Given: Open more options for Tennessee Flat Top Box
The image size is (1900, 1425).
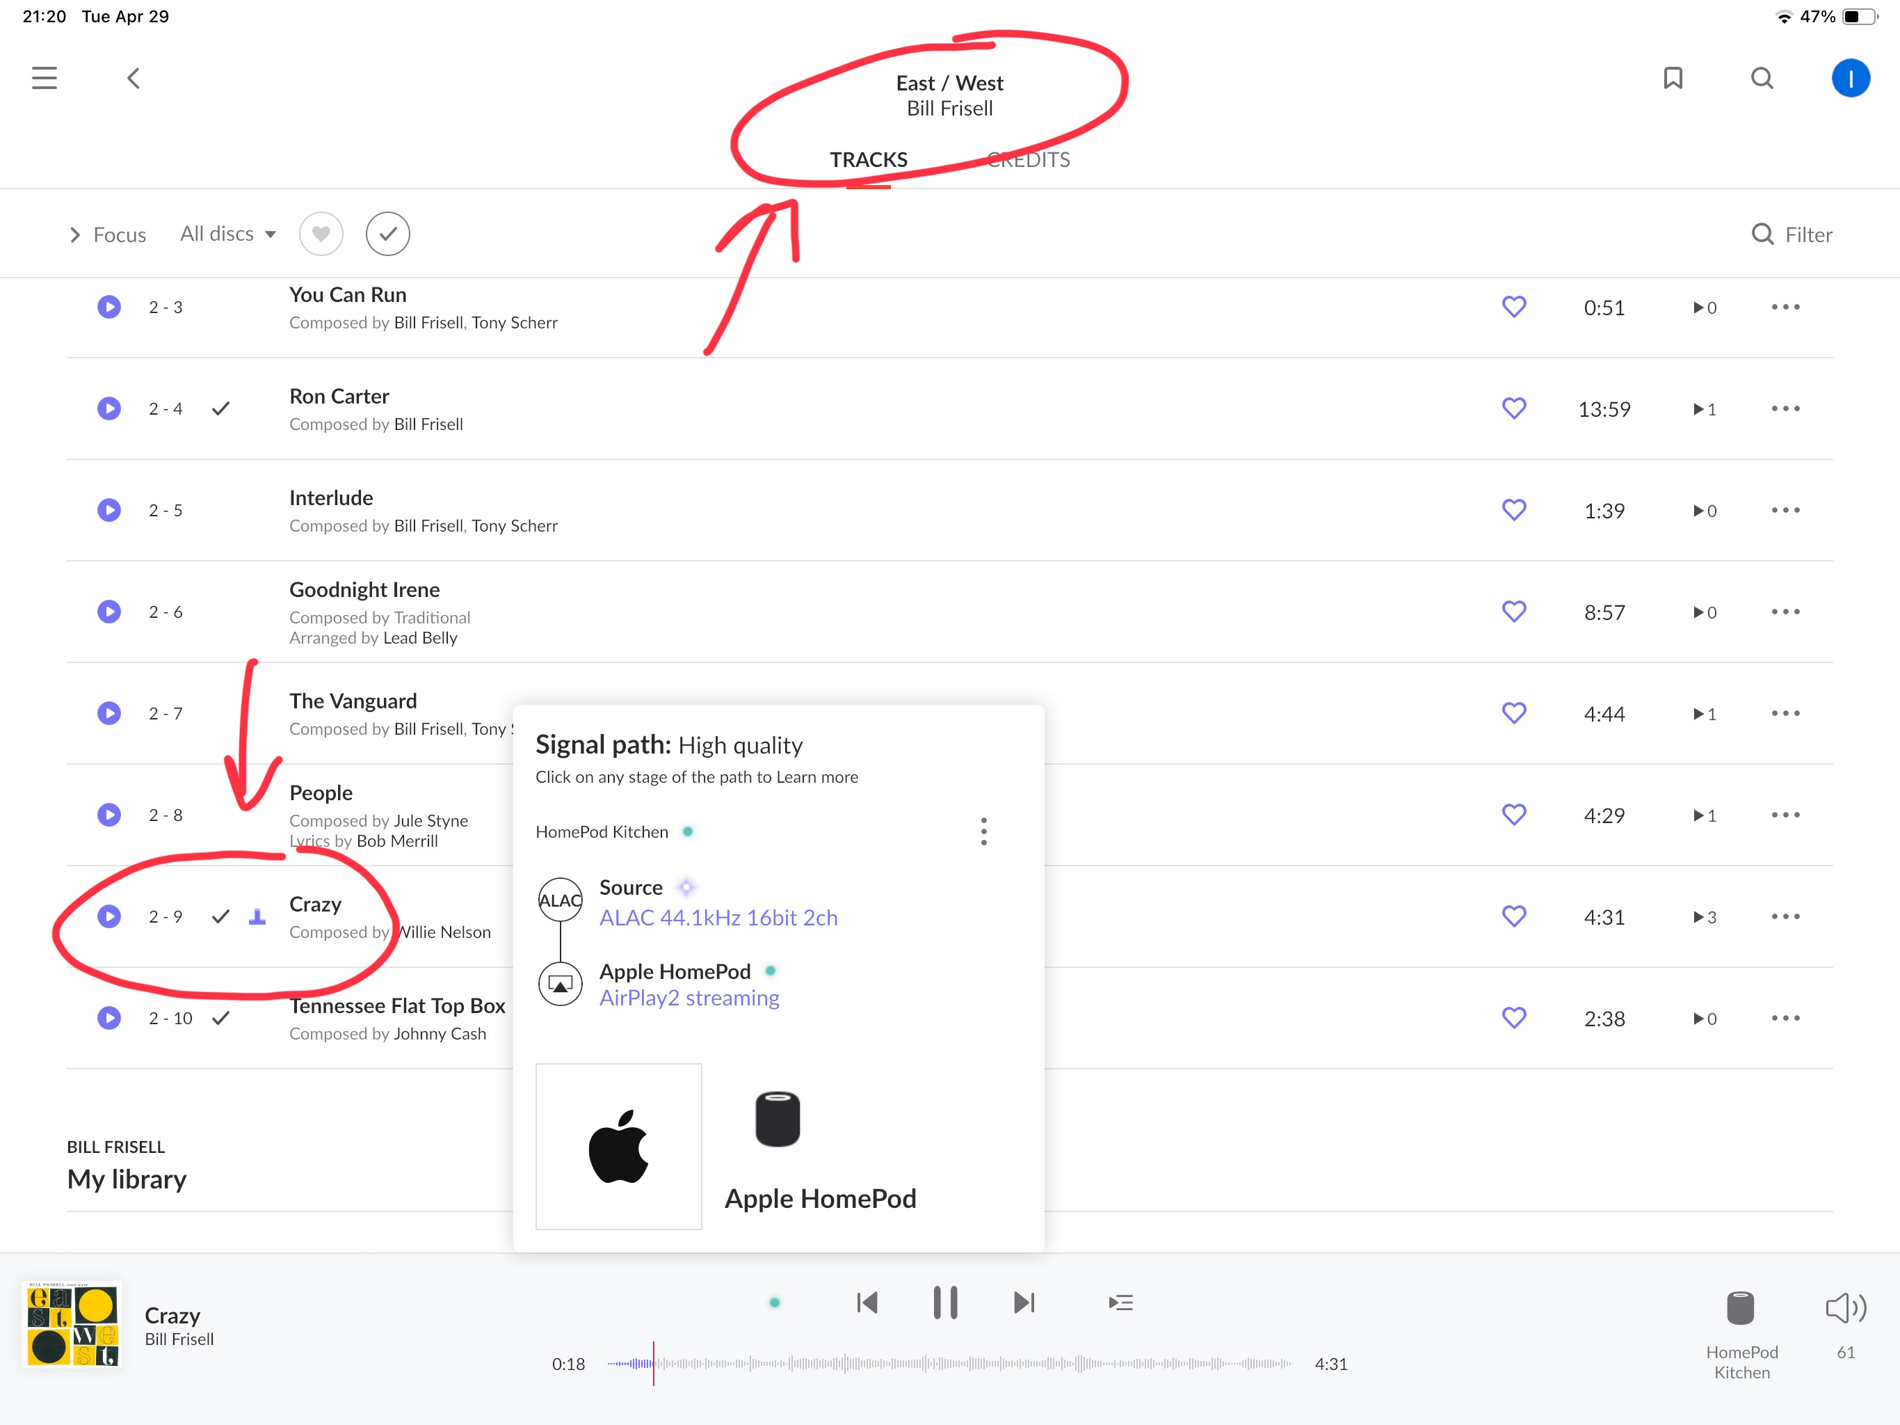Looking at the screenshot, I should coord(1785,1018).
